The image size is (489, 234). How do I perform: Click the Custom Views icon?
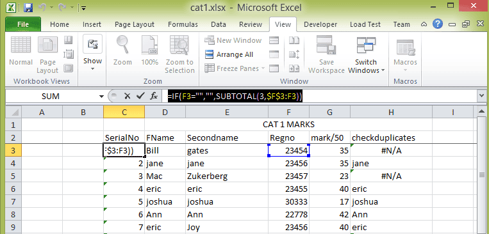(x=69, y=54)
